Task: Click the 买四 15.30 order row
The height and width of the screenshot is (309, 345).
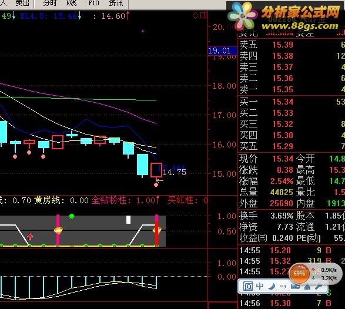Action: pos(292,135)
